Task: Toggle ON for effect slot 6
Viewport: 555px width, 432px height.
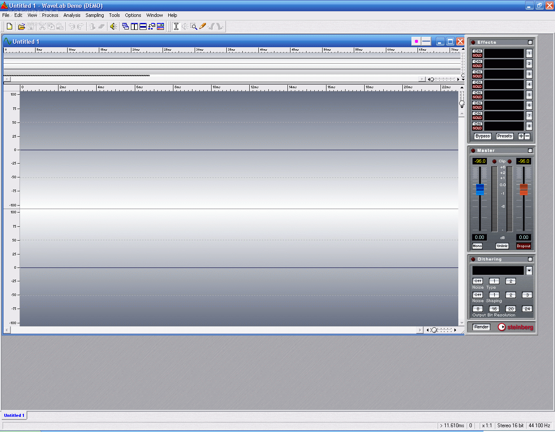Action: [477, 103]
